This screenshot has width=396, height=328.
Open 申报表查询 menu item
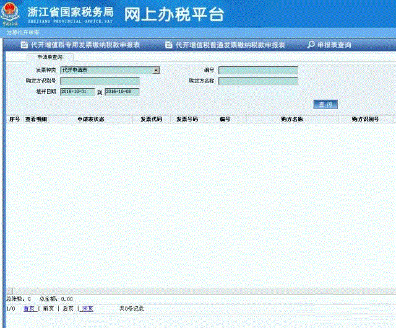pos(334,45)
